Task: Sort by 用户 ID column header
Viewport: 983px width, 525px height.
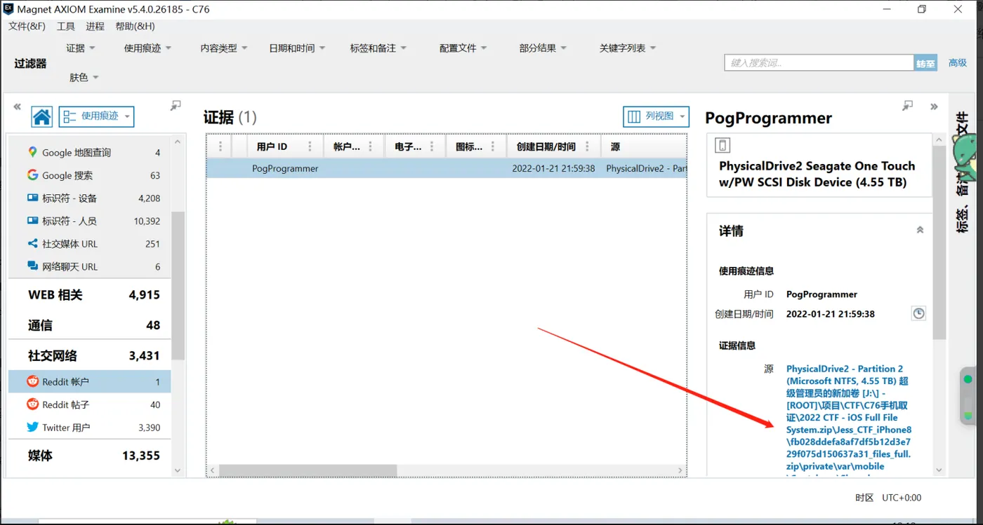Action: click(x=272, y=146)
